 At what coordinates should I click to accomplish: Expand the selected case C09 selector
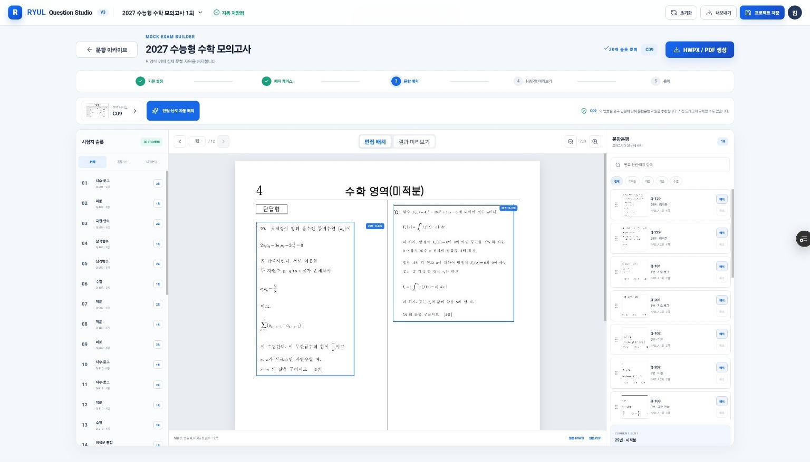(x=112, y=111)
